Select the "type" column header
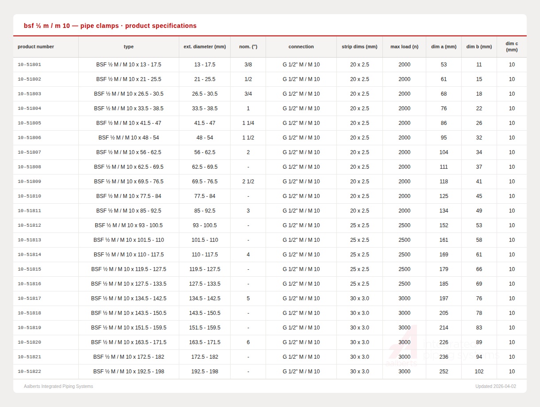This screenshot has width=540, height=407. [129, 47]
